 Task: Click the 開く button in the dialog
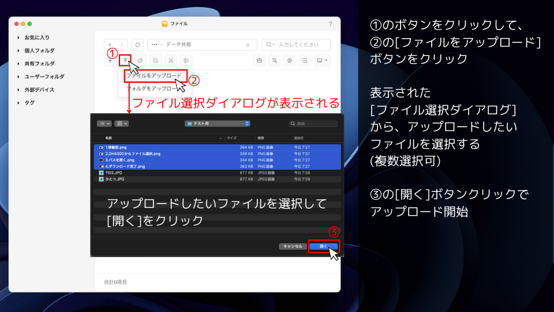pos(323,246)
